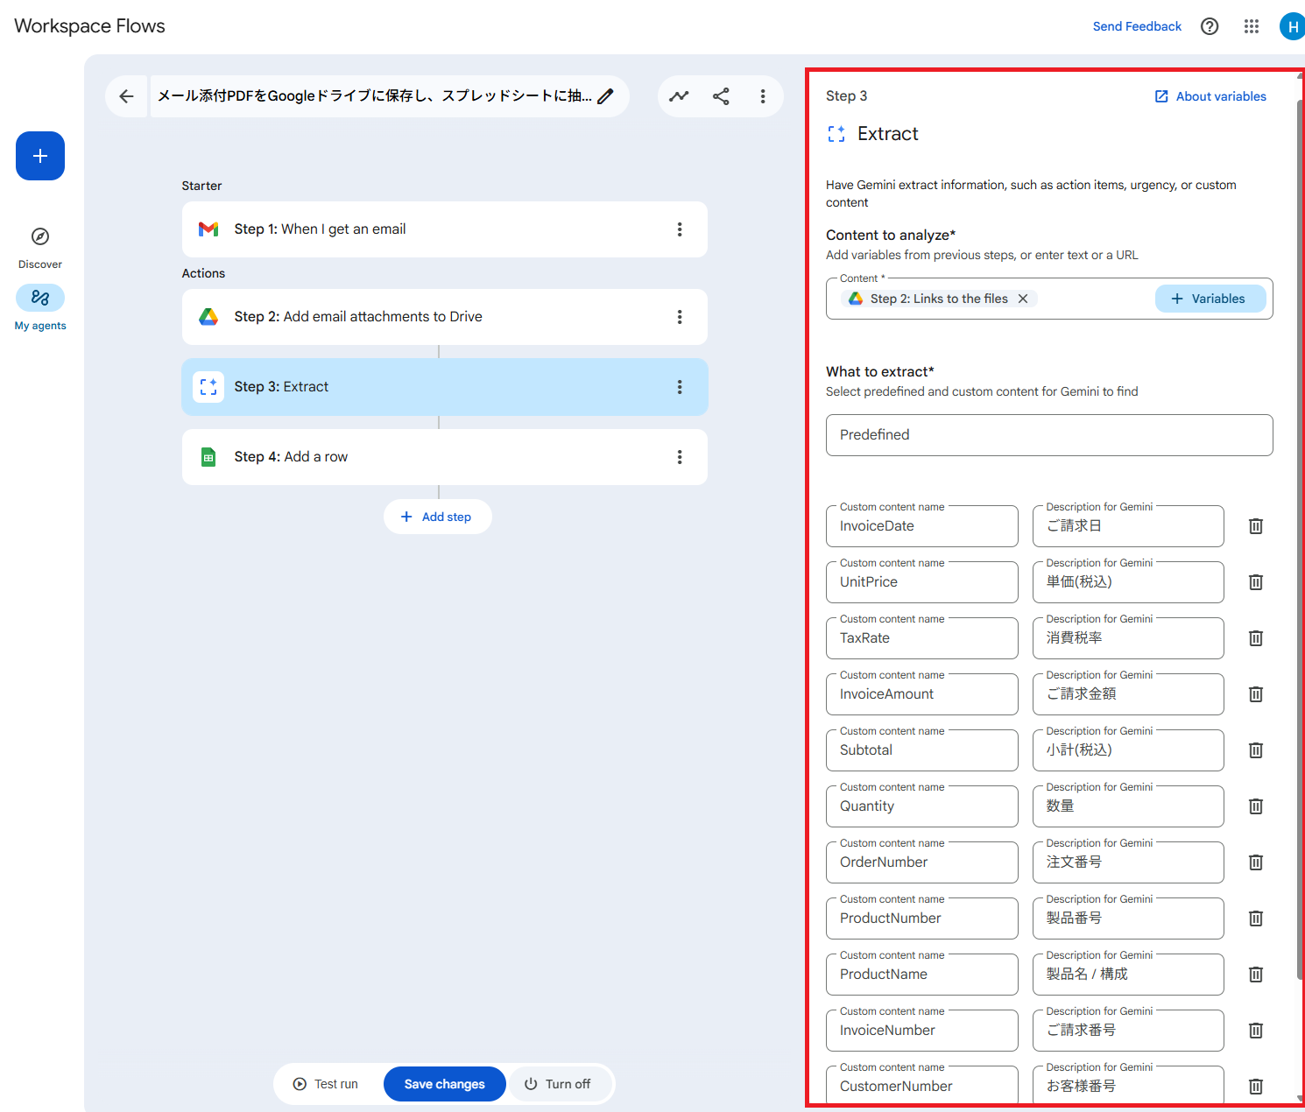The width and height of the screenshot is (1305, 1112).
Task: Open the About variables link
Action: click(x=1210, y=96)
